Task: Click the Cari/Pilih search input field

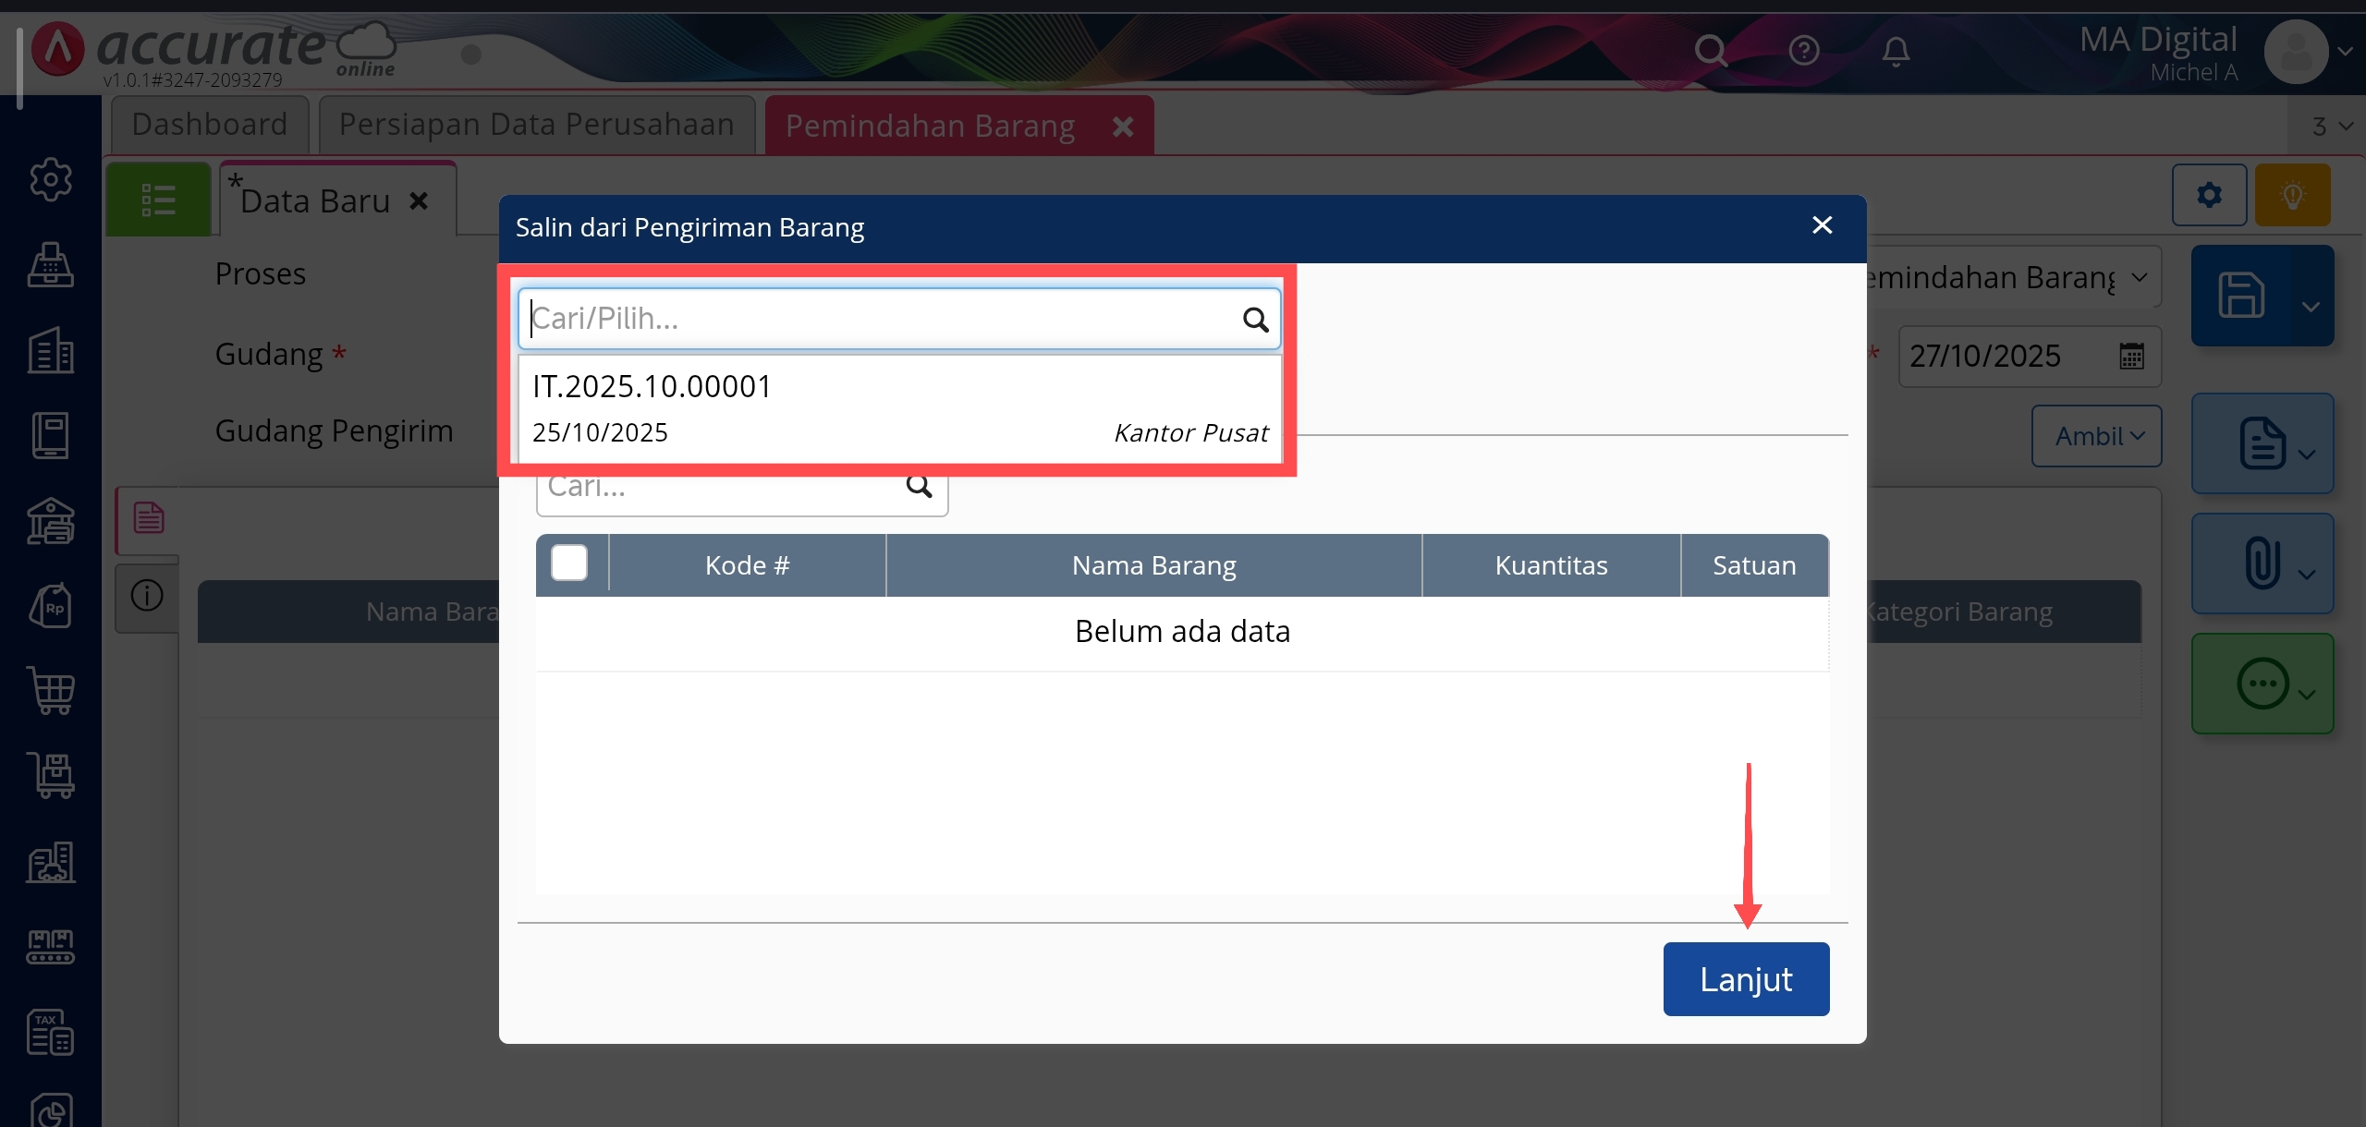Action: click(878, 319)
